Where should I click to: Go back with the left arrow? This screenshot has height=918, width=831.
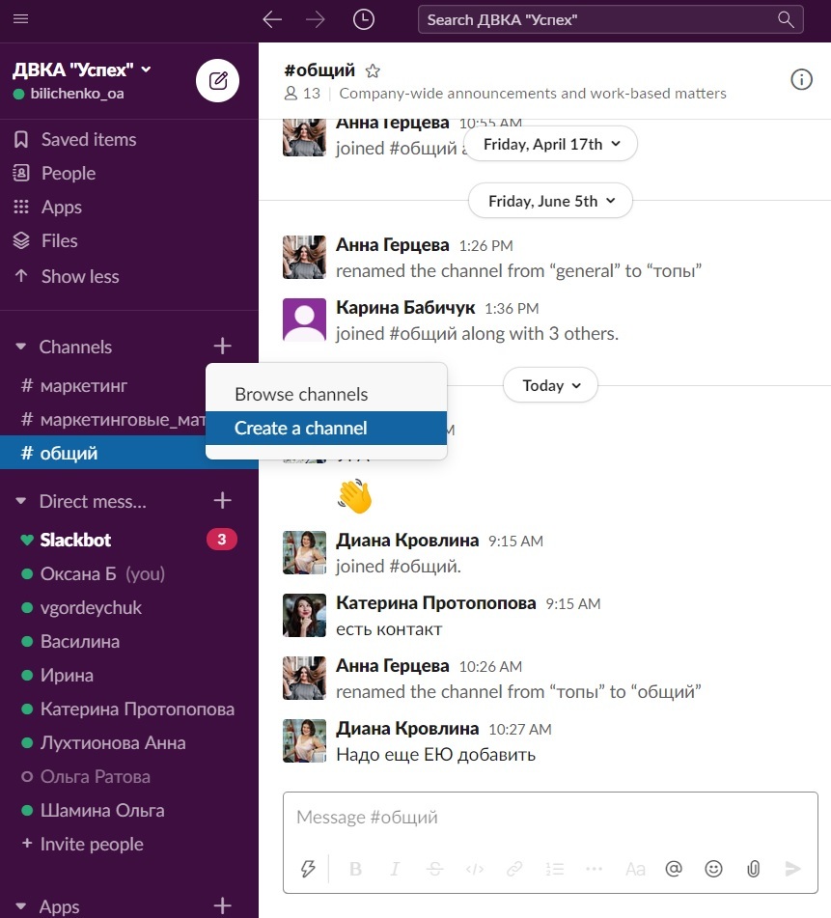coord(272,19)
